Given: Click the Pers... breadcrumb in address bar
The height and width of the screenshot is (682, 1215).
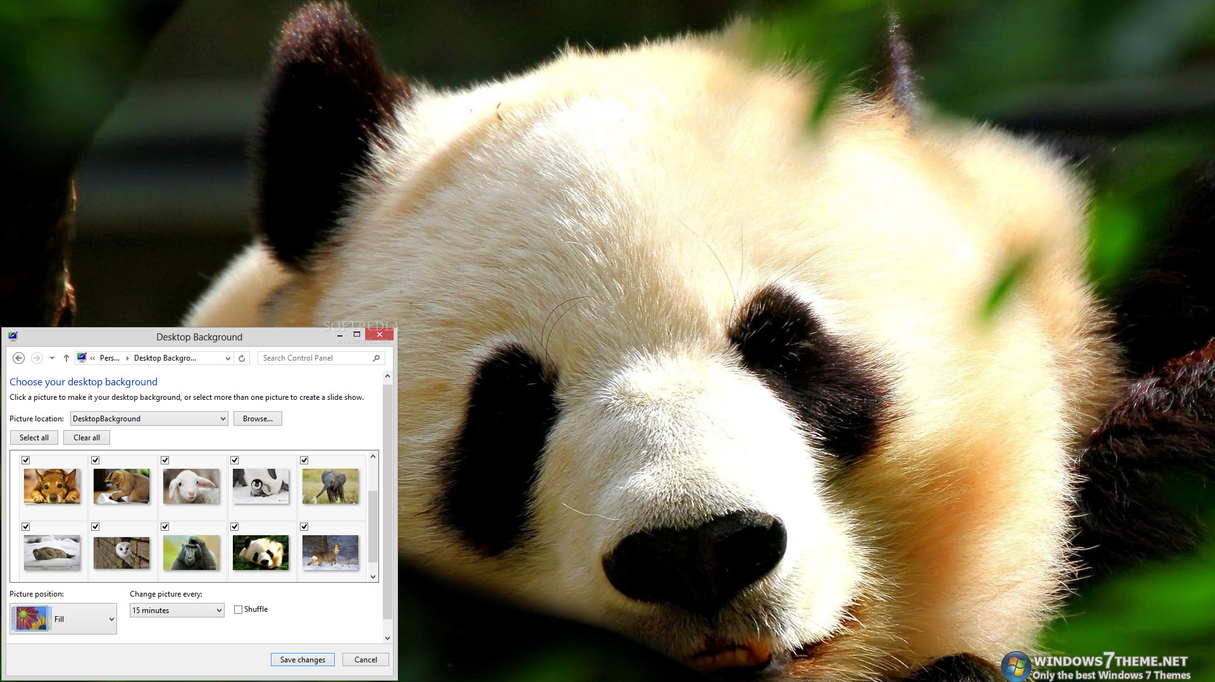Looking at the screenshot, I should pyautogui.click(x=109, y=358).
